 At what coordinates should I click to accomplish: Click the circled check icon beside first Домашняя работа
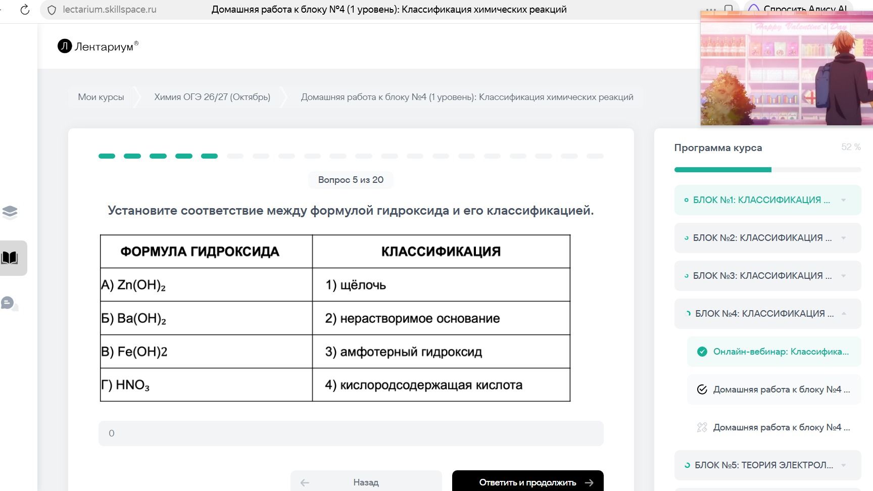coord(702,389)
